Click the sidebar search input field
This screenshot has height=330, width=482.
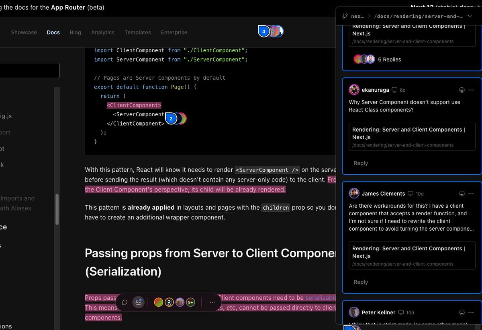tap(30, 70)
